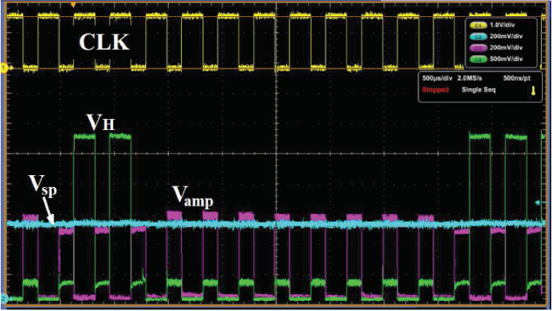
Task: Click the 500µs/div timebase readout
Action: click(x=437, y=78)
